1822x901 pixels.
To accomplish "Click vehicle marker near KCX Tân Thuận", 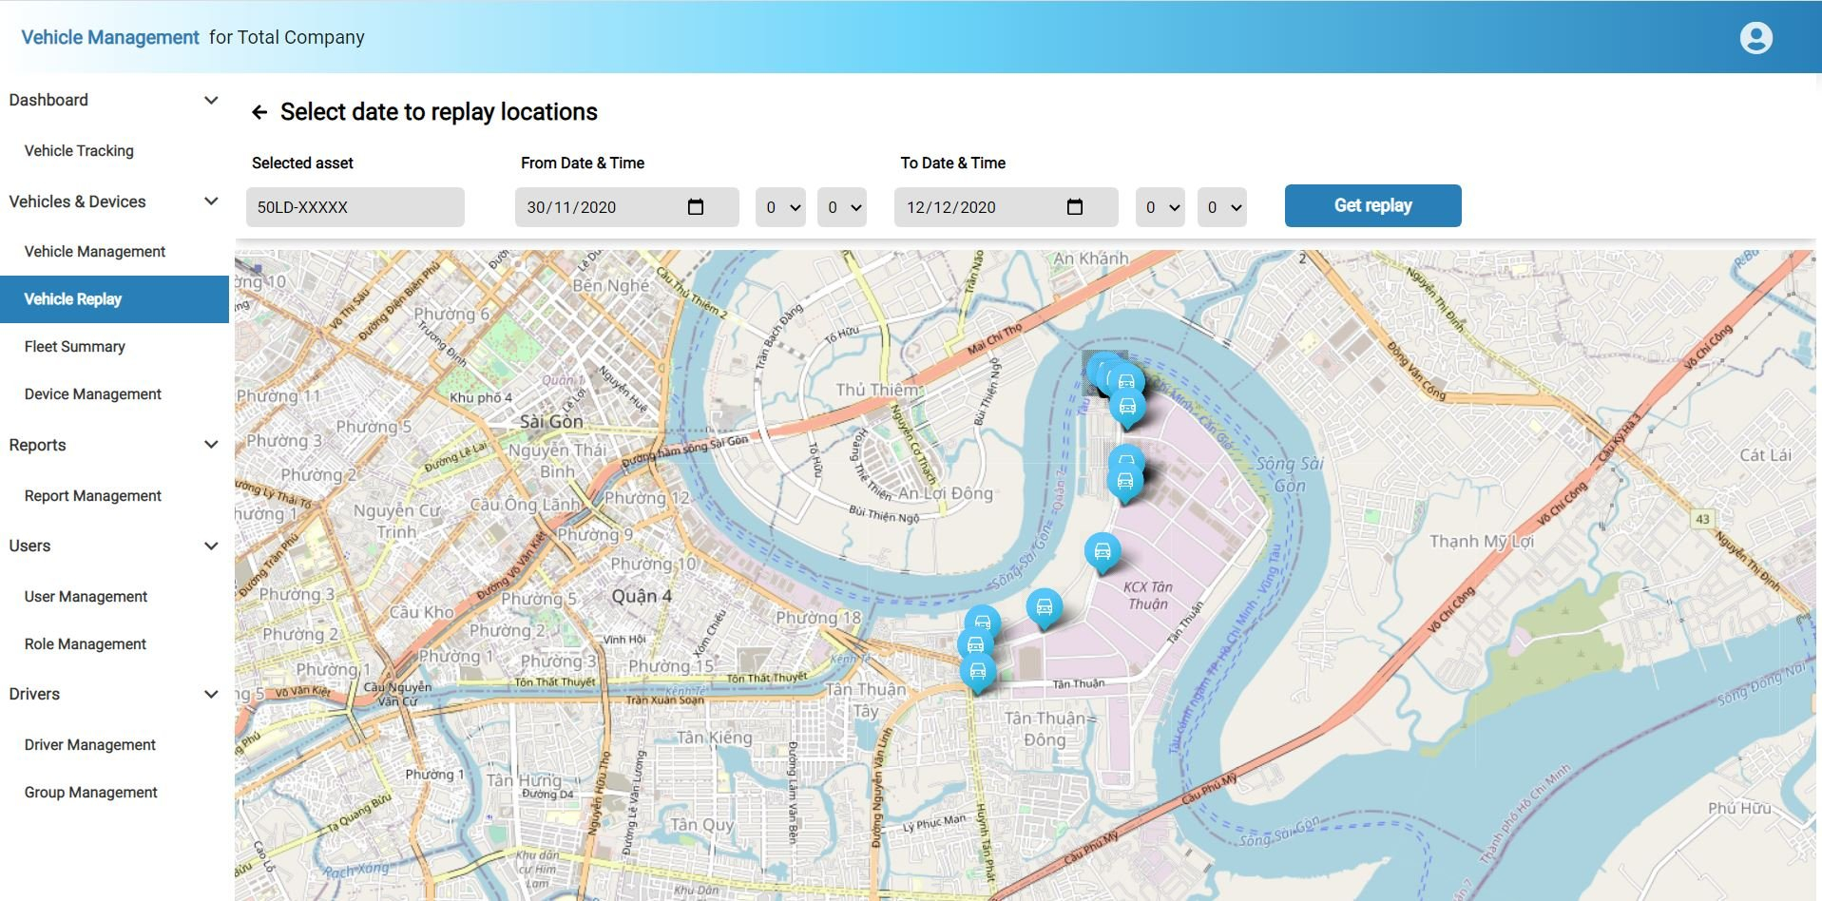I will 1102,551.
